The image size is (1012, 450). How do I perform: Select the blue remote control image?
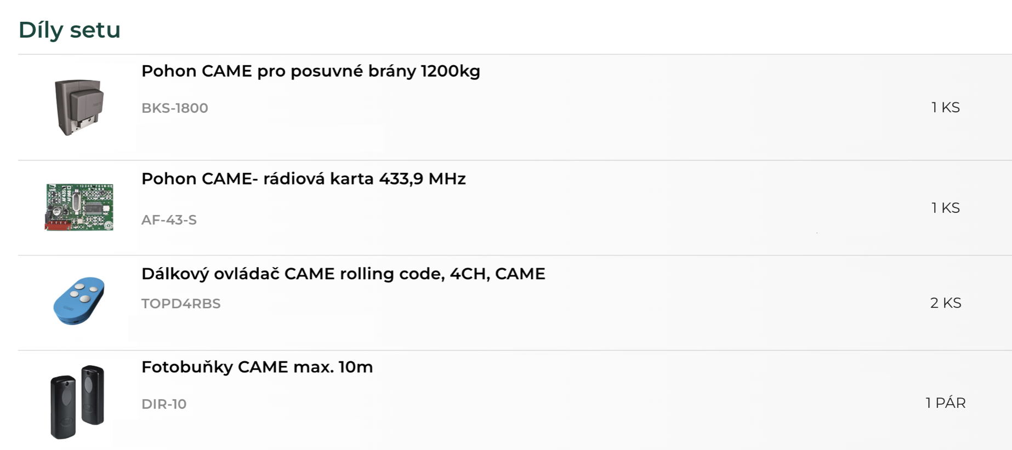click(79, 301)
